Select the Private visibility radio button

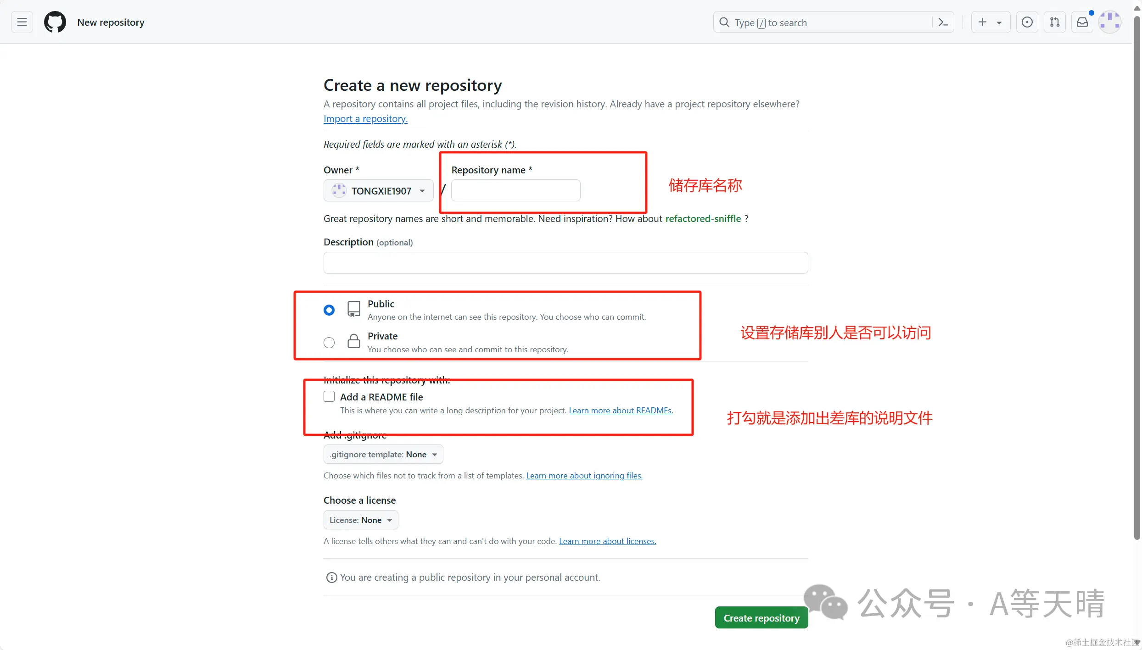tap(329, 343)
